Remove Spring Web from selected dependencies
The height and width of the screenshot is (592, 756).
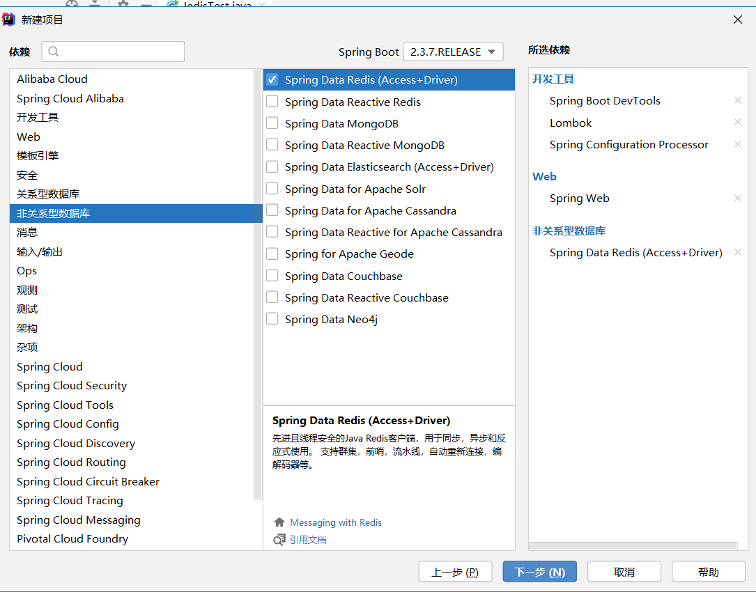coord(738,198)
